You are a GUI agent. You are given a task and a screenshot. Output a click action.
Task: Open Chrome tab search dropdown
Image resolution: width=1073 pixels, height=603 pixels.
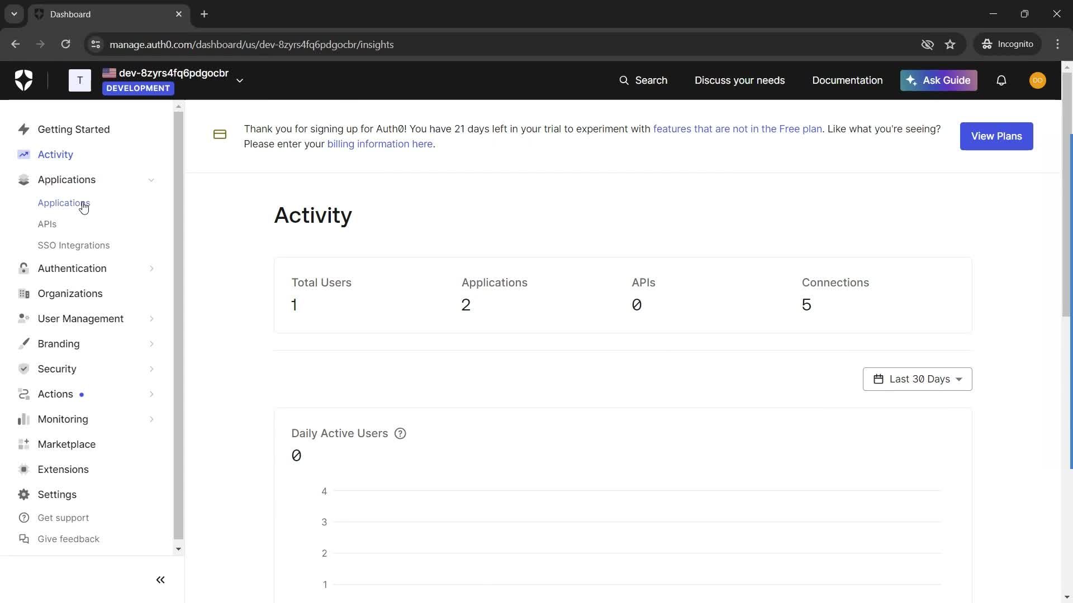14,14
